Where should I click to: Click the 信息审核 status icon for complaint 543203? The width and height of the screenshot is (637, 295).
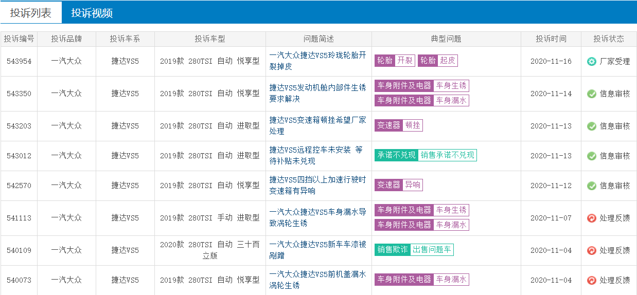pos(591,126)
